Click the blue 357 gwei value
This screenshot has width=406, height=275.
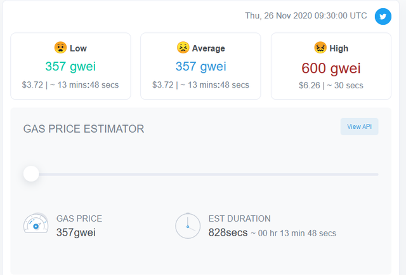click(200, 66)
